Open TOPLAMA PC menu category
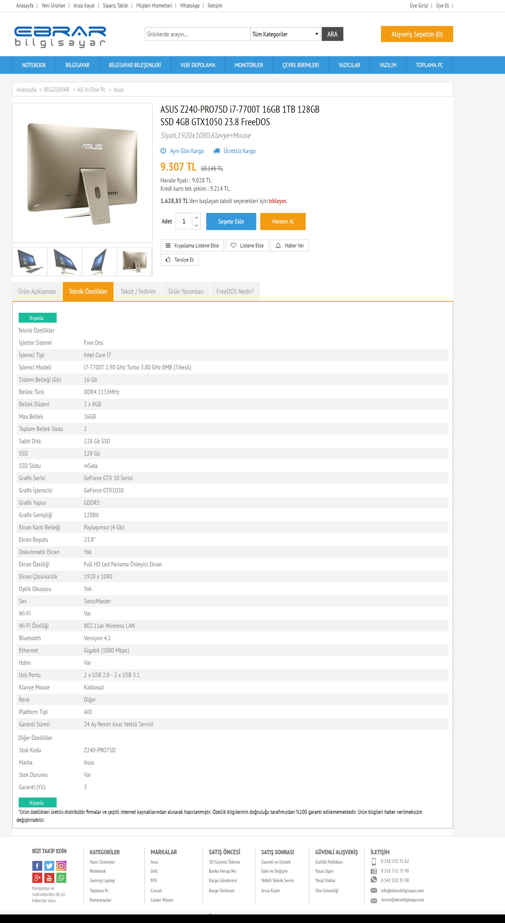505x923 pixels. pyautogui.click(x=429, y=65)
